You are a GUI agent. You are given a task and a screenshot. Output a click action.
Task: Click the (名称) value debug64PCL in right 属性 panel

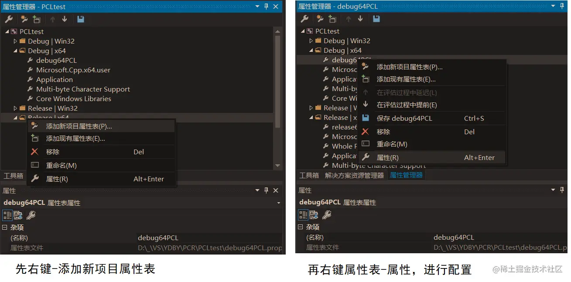coord(499,238)
